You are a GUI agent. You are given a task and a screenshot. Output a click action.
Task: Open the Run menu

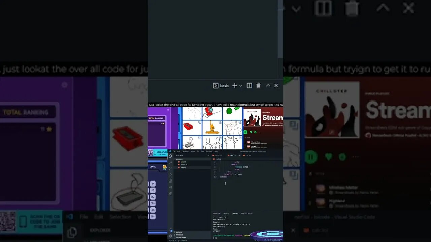(x=202, y=151)
